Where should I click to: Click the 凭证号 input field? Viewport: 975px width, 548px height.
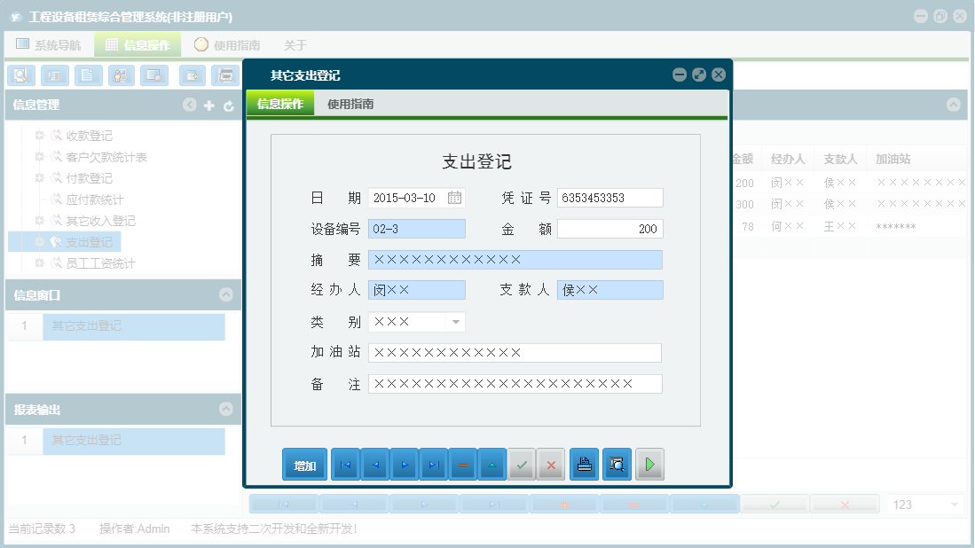(609, 198)
